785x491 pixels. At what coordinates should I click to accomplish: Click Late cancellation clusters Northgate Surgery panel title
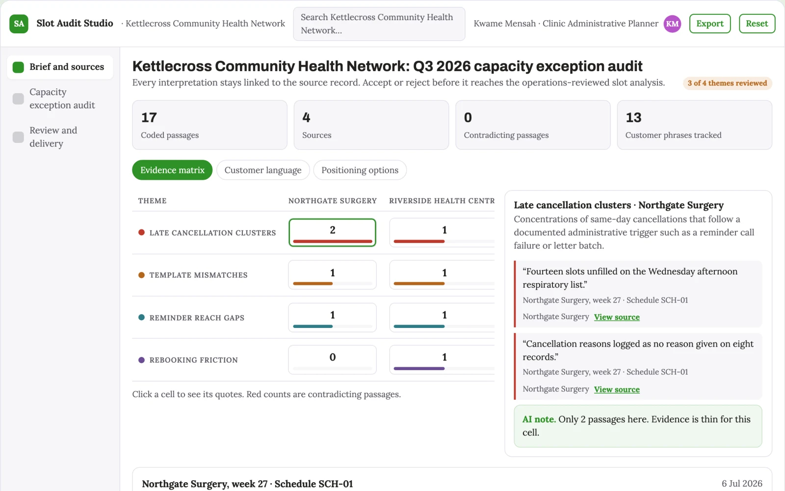pos(619,205)
